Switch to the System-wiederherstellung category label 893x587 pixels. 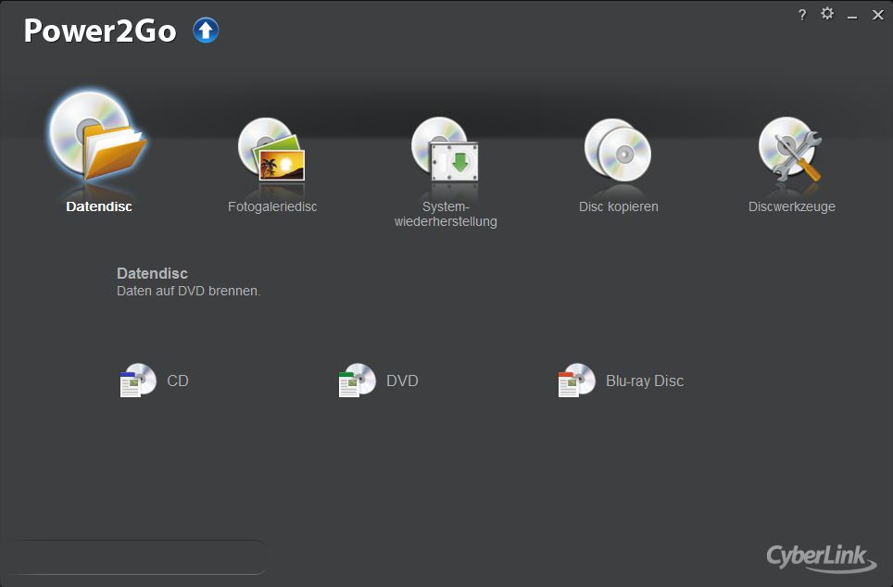[446, 214]
